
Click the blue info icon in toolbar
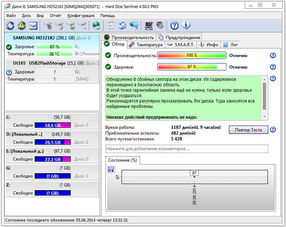point(186,25)
